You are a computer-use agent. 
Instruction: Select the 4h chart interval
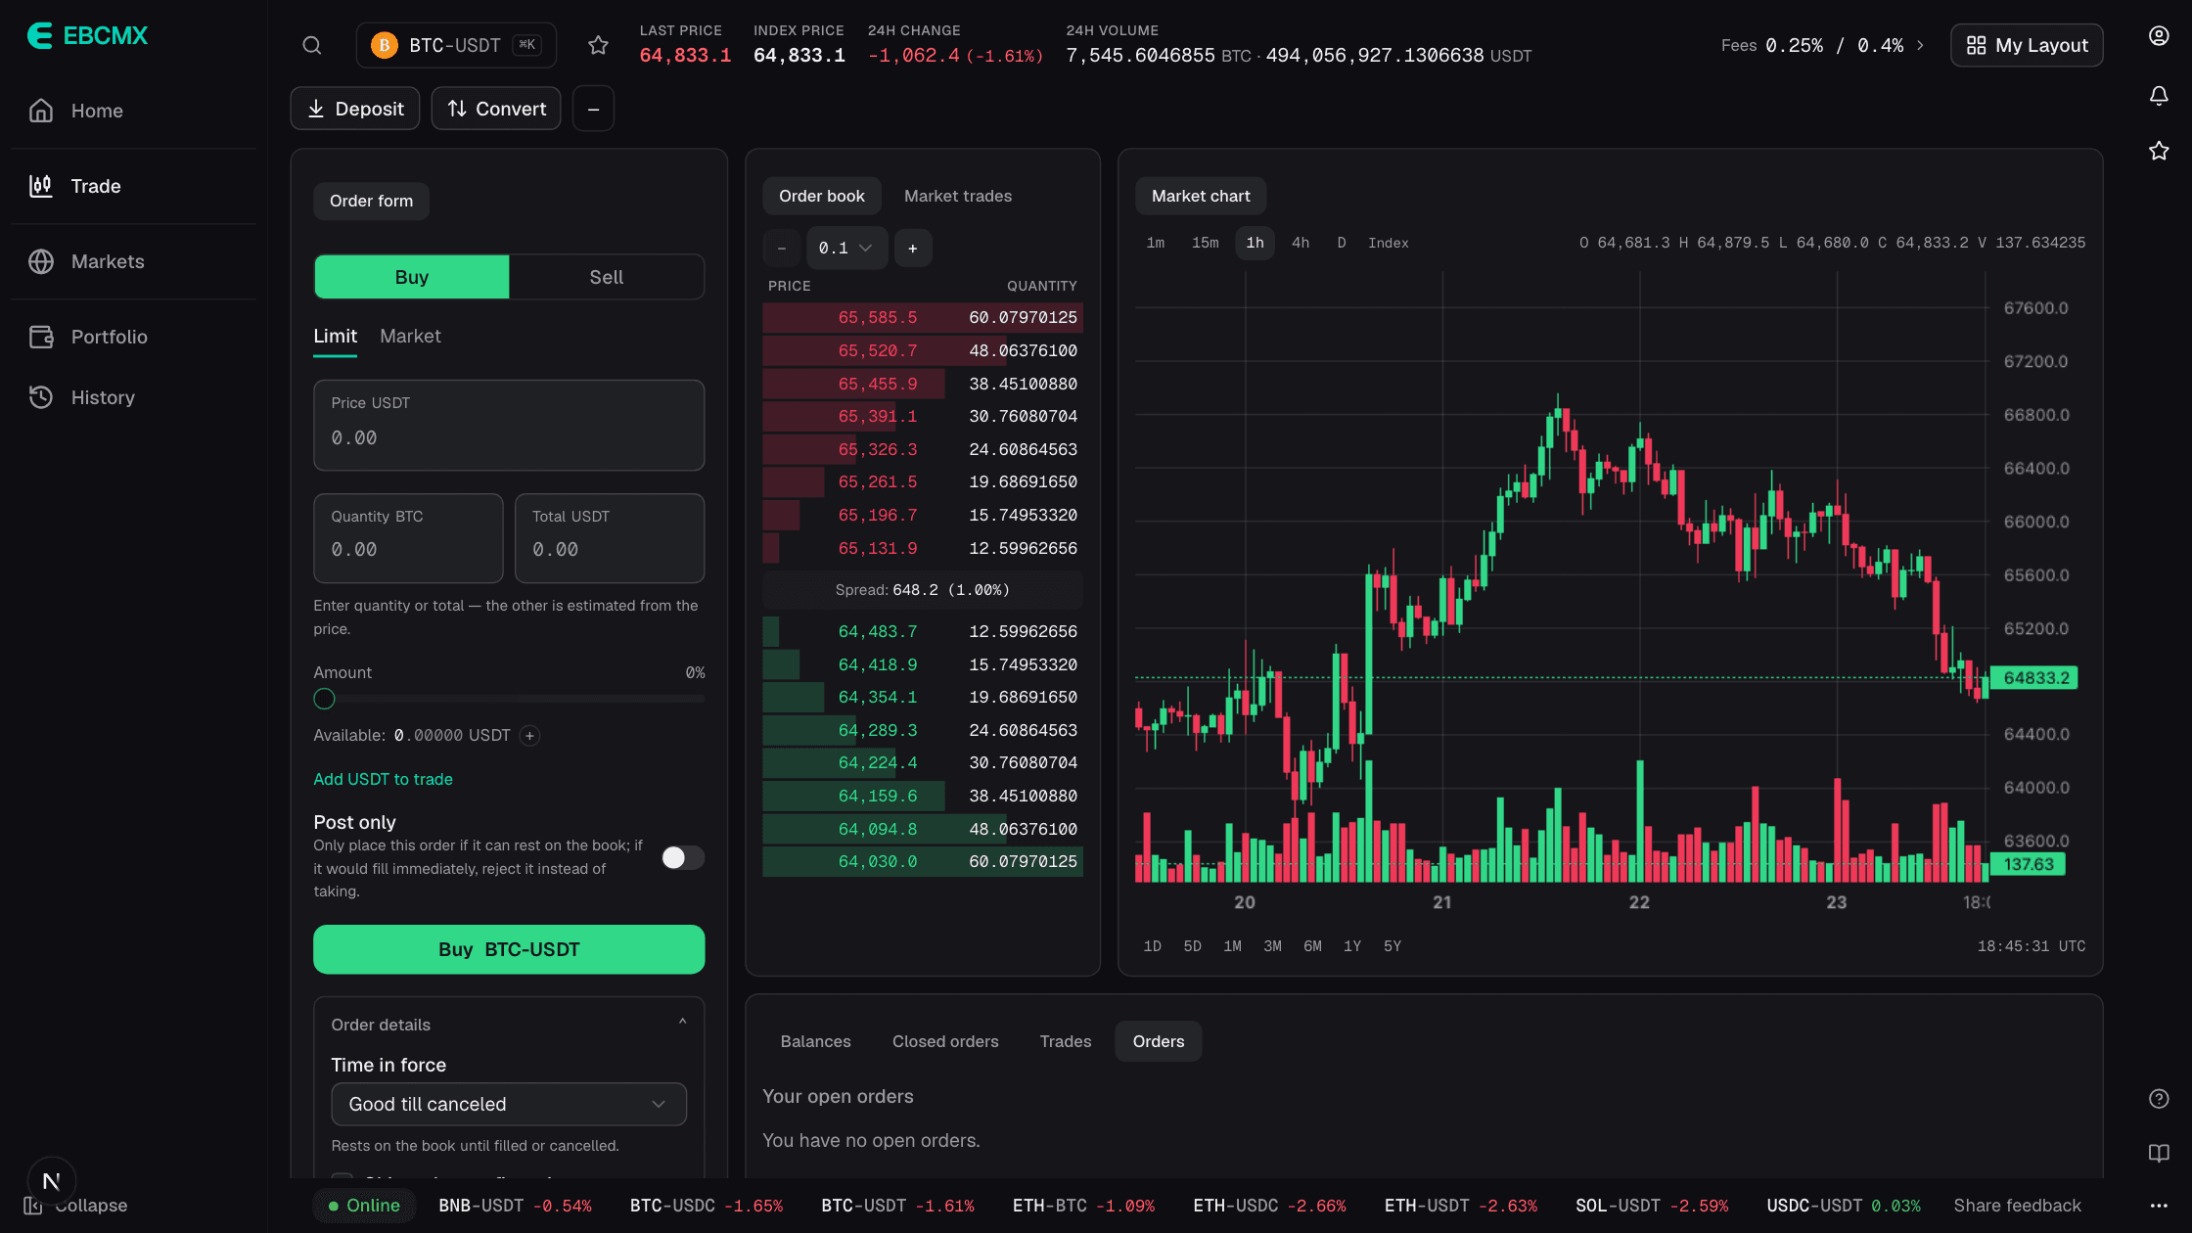pos(1301,243)
